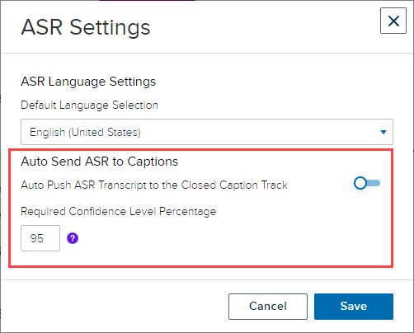The image size is (414, 333).
Task: Save the ASR settings
Action: pyautogui.click(x=354, y=307)
